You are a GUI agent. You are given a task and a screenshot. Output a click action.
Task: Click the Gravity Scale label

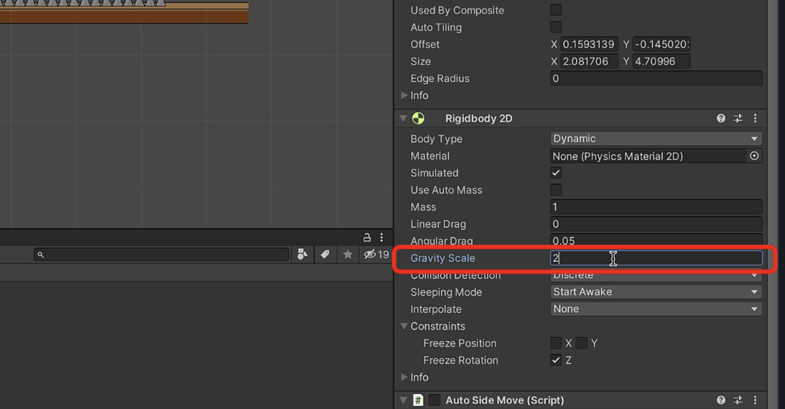[x=443, y=258]
